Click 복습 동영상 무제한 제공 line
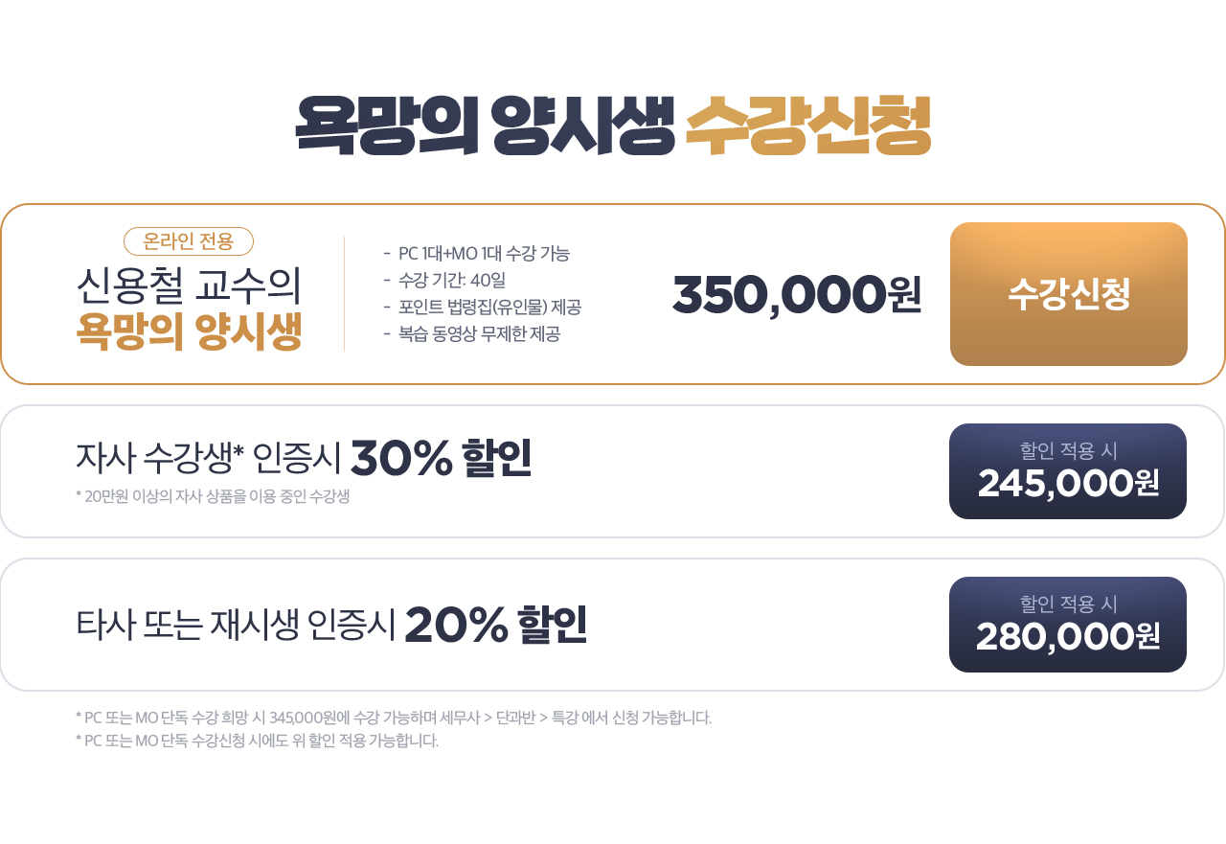 click(471, 334)
